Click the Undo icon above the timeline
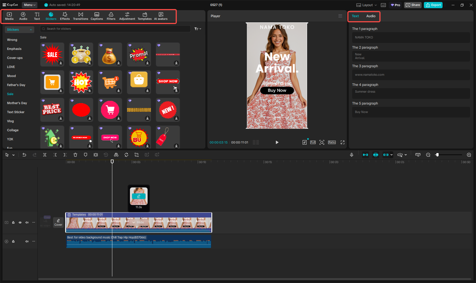 point(24,154)
